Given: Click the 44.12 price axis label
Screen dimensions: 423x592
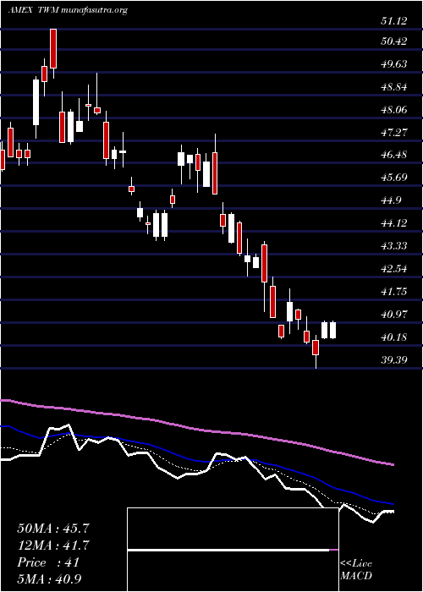Looking at the screenshot, I should click(394, 223).
